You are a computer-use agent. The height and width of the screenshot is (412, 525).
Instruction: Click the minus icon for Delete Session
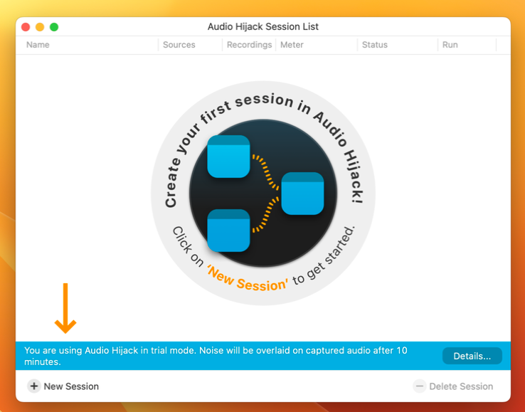point(419,386)
